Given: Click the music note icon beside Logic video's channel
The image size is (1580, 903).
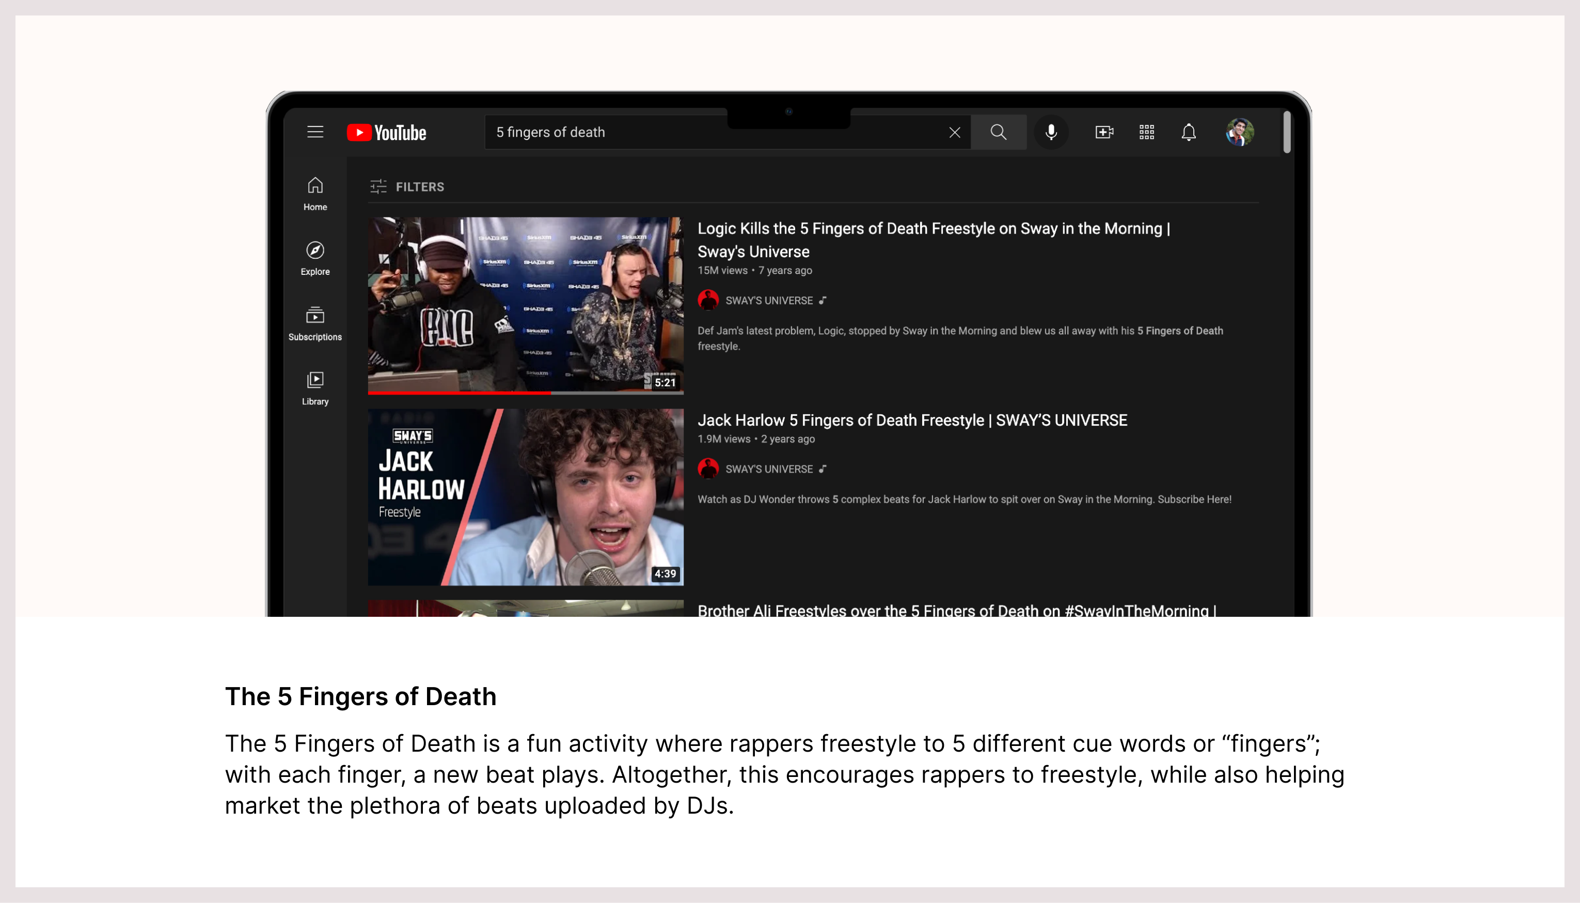Looking at the screenshot, I should (x=823, y=300).
